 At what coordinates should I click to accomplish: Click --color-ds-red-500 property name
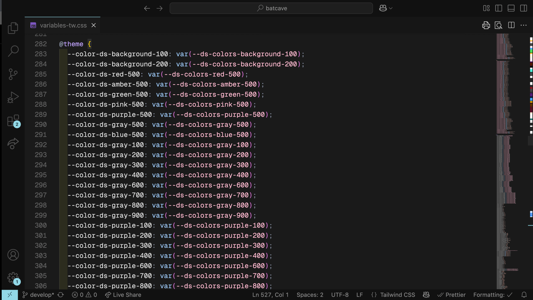pos(104,74)
